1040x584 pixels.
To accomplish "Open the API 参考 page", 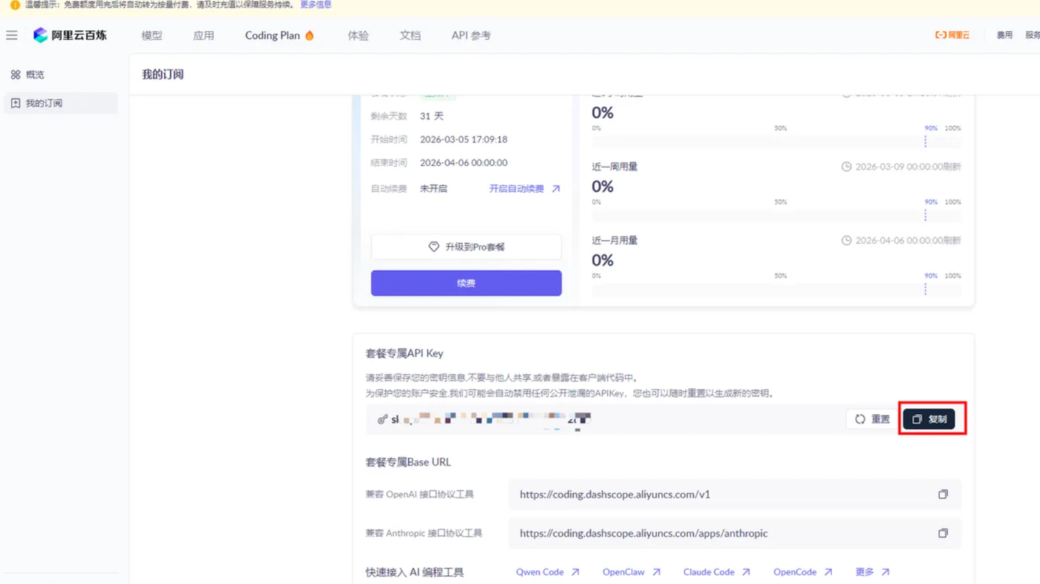I will click(471, 36).
